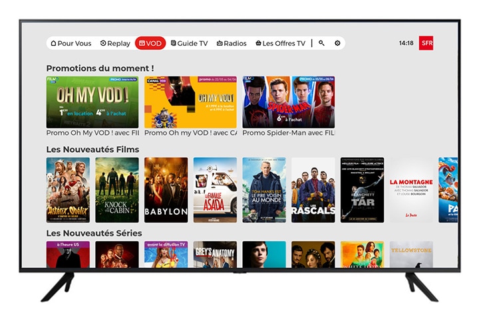The width and height of the screenshot is (479, 319).
Task: Open La Famille Asada poster
Action: click(x=215, y=190)
